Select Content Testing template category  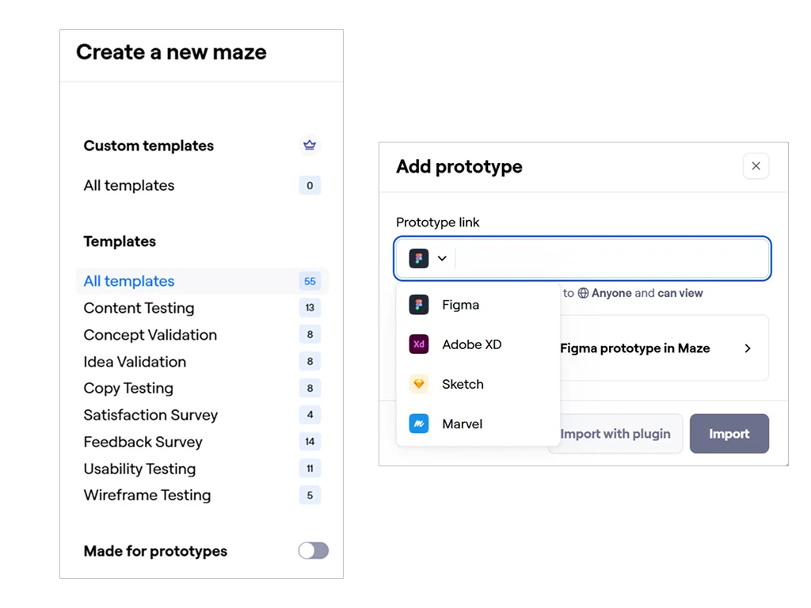tap(139, 308)
